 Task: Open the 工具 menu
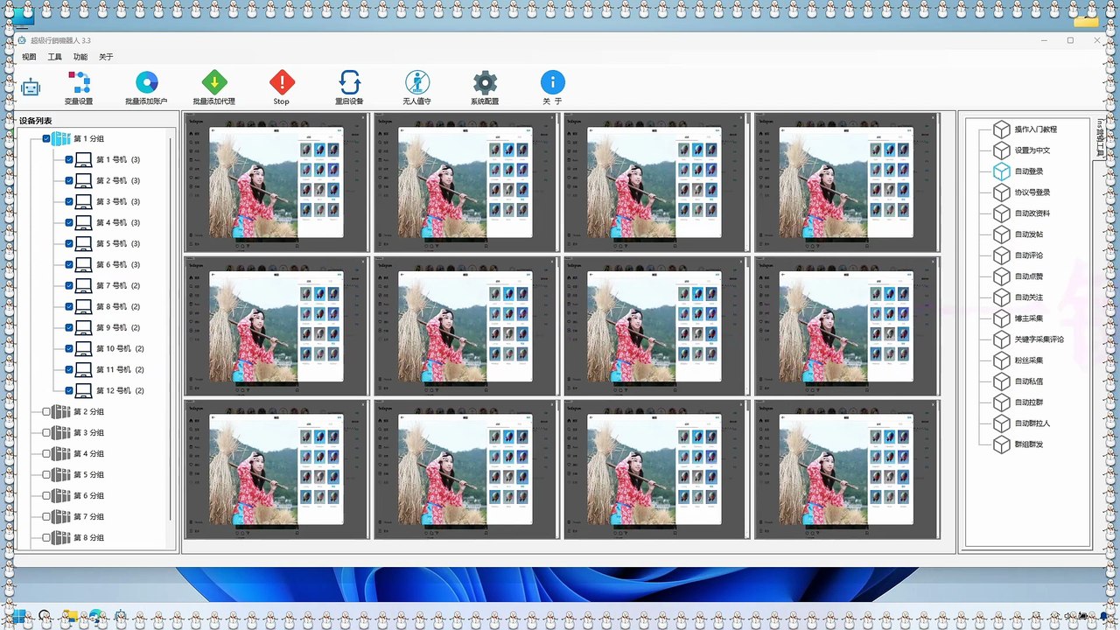55,57
